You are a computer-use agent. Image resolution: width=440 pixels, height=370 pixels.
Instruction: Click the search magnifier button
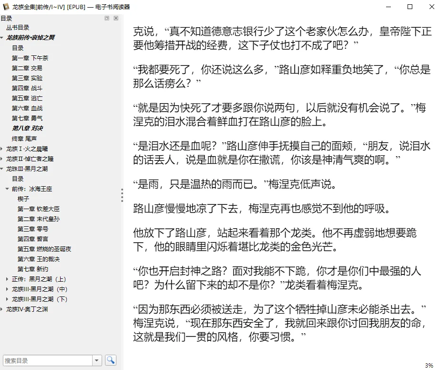coord(111,360)
